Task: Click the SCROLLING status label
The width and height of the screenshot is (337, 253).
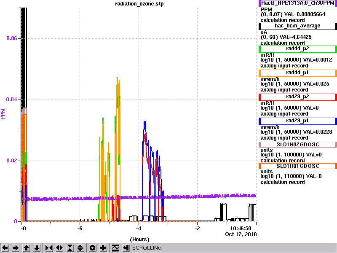Action: 147,248
